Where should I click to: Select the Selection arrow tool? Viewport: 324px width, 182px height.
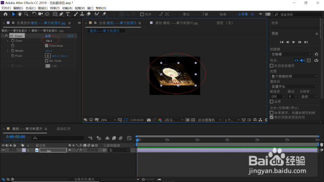(13, 14)
